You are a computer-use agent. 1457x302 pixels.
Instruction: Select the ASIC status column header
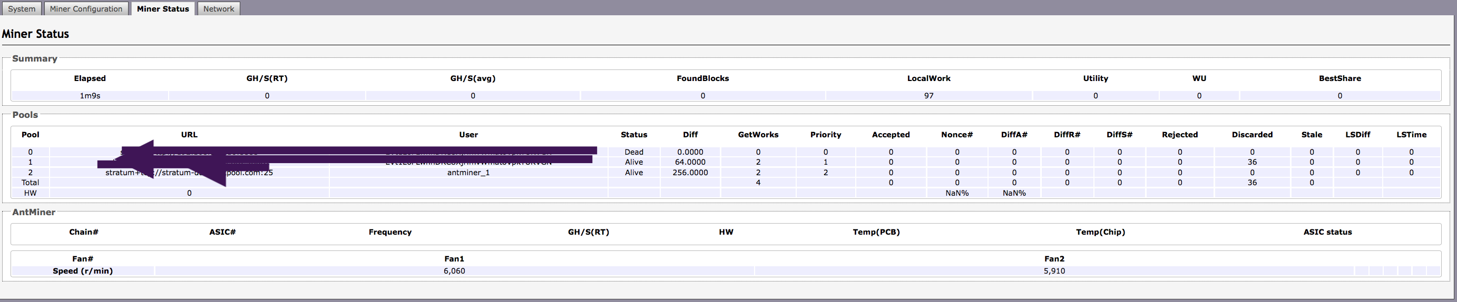[x=1327, y=232]
